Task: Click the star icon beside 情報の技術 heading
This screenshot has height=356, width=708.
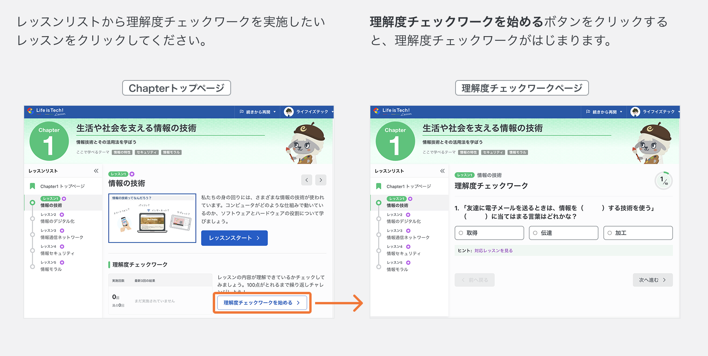Action: click(133, 174)
